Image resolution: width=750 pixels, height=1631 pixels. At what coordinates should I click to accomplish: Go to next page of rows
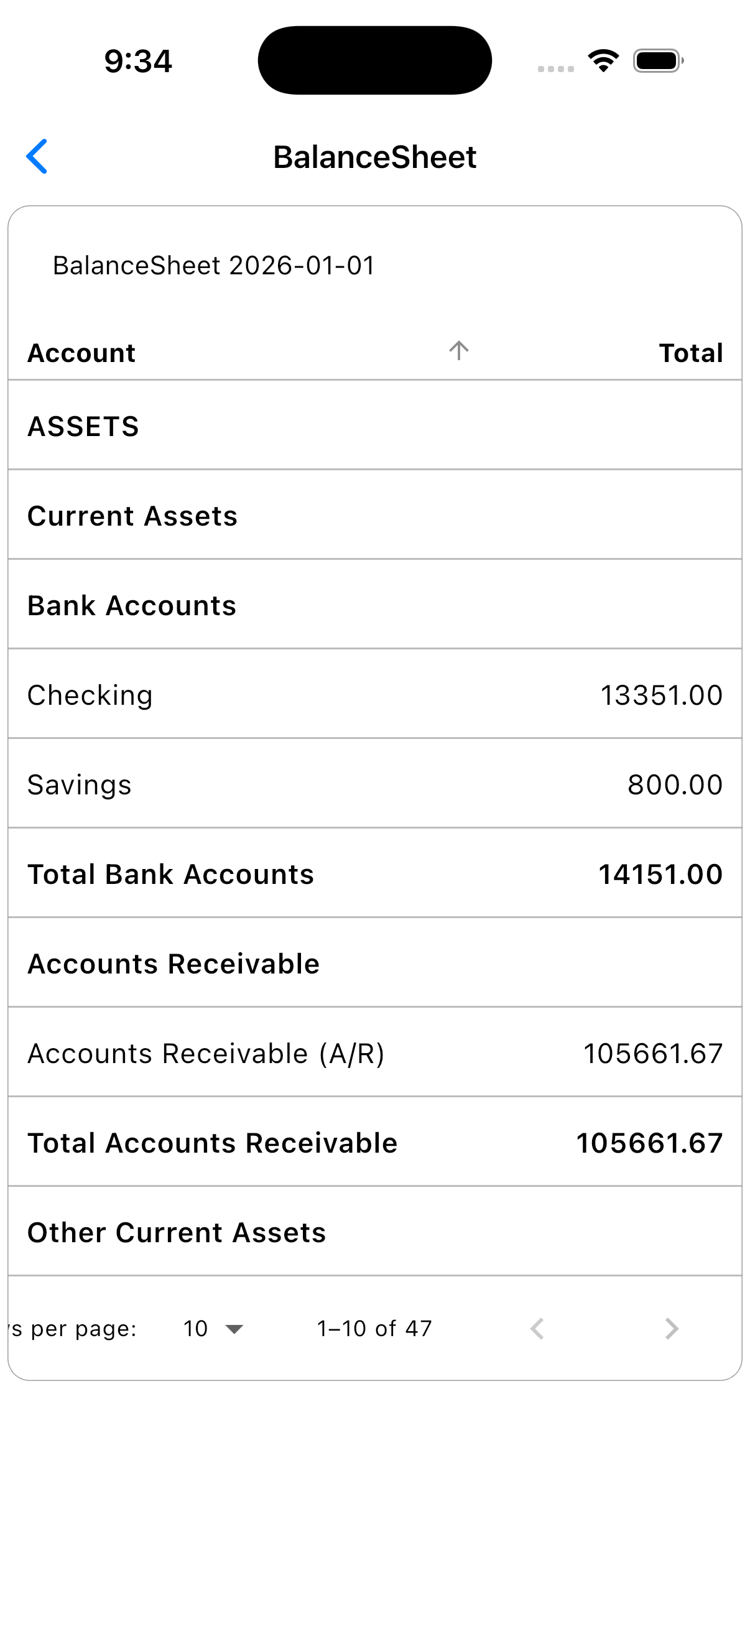[671, 1328]
